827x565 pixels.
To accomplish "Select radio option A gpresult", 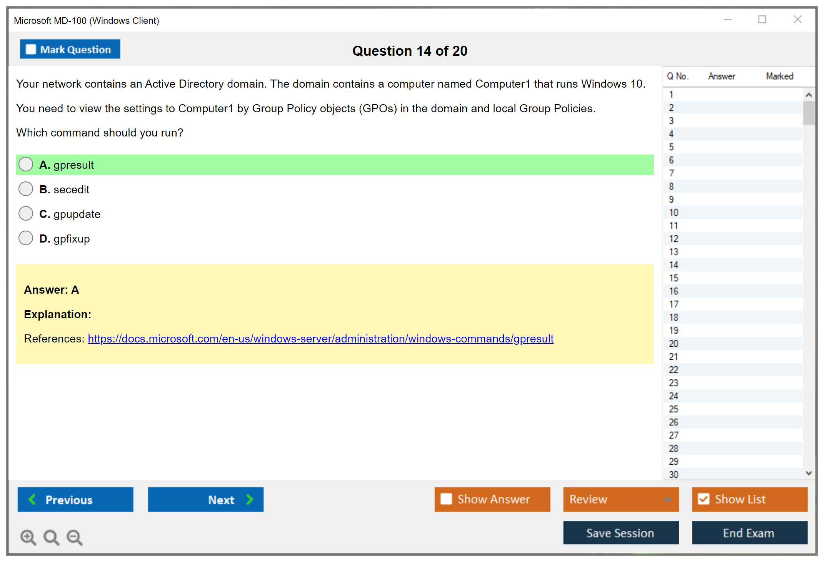I will tap(26, 165).
